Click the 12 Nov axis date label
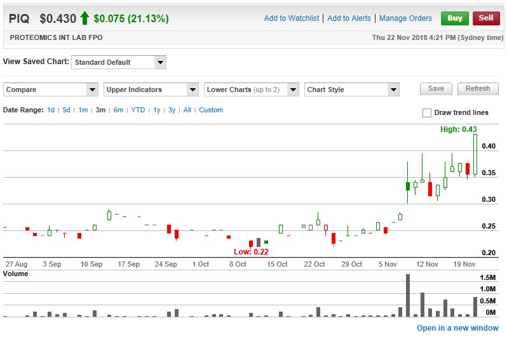 point(427,264)
